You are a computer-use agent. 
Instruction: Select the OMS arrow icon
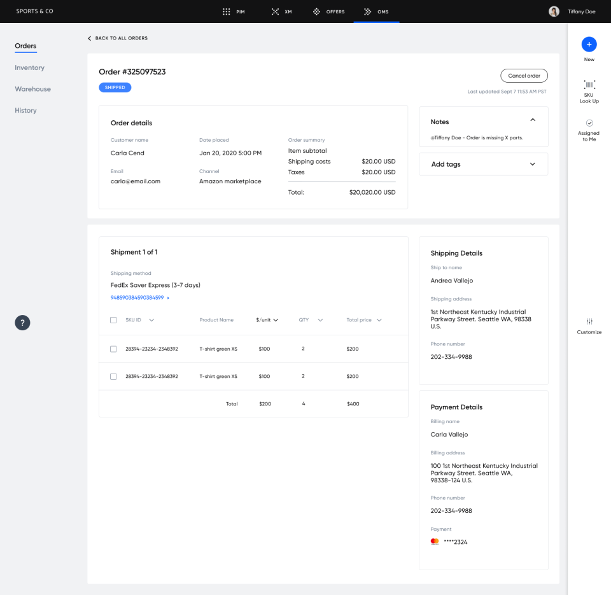point(367,11)
